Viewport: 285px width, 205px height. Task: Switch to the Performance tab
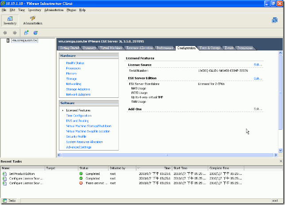click(165, 48)
